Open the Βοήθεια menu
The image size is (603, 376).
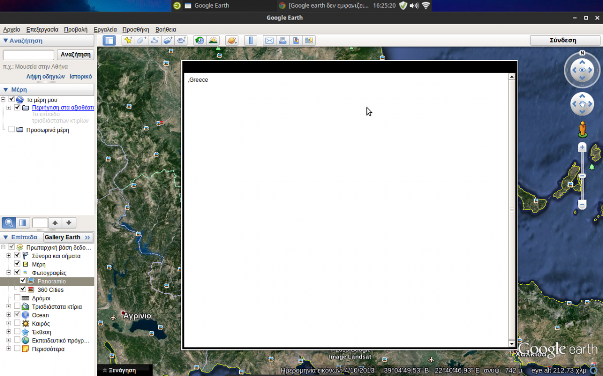pyautogui.click(x=166, y=30)
